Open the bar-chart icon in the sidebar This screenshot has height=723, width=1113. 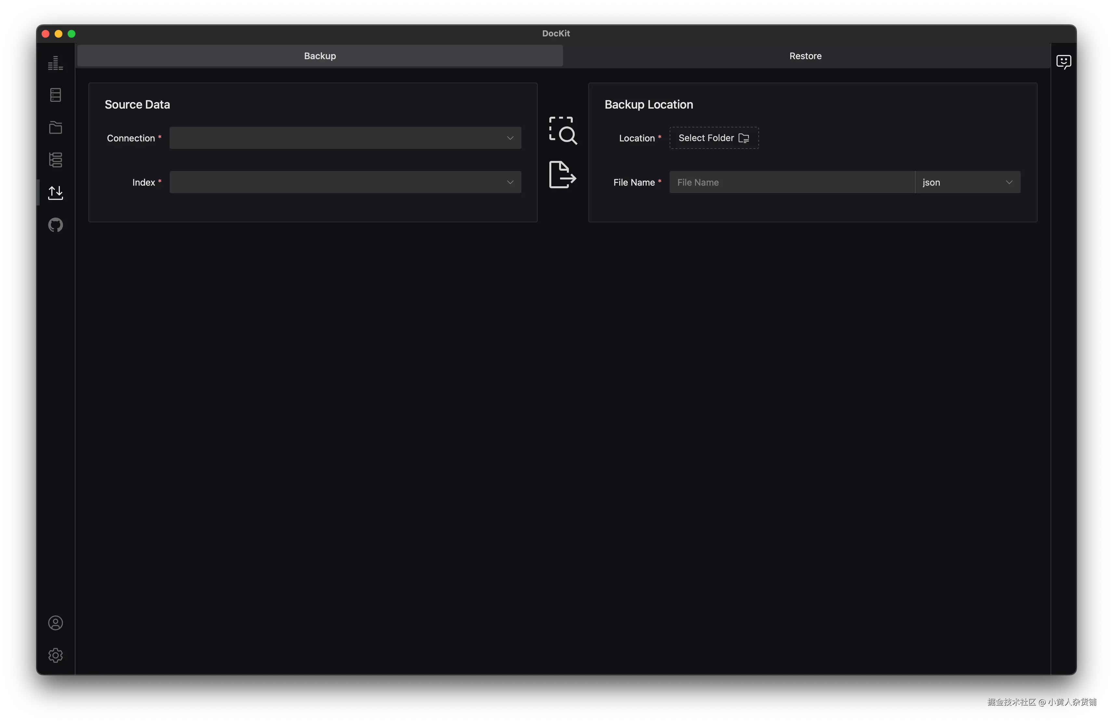pos(55,63)
